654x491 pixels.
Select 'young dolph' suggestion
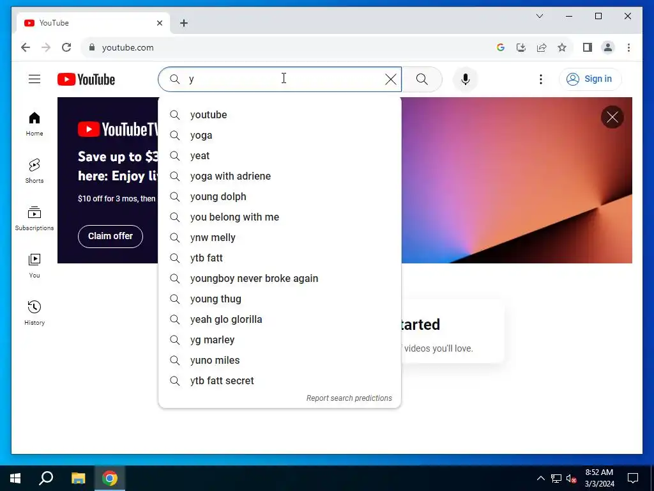(280, 197)
